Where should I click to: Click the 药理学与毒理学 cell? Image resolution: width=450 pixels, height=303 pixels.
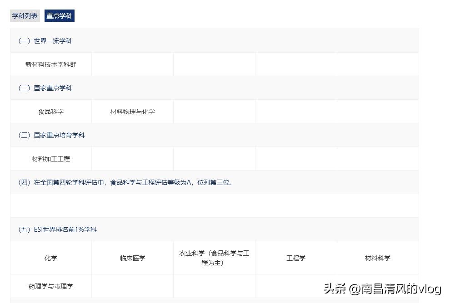(x=51, y=286)
